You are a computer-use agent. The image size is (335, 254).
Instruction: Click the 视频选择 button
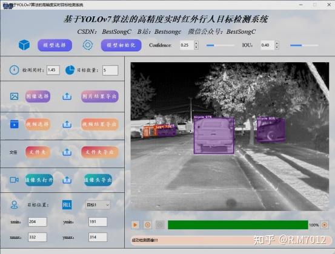pos(38,124)
